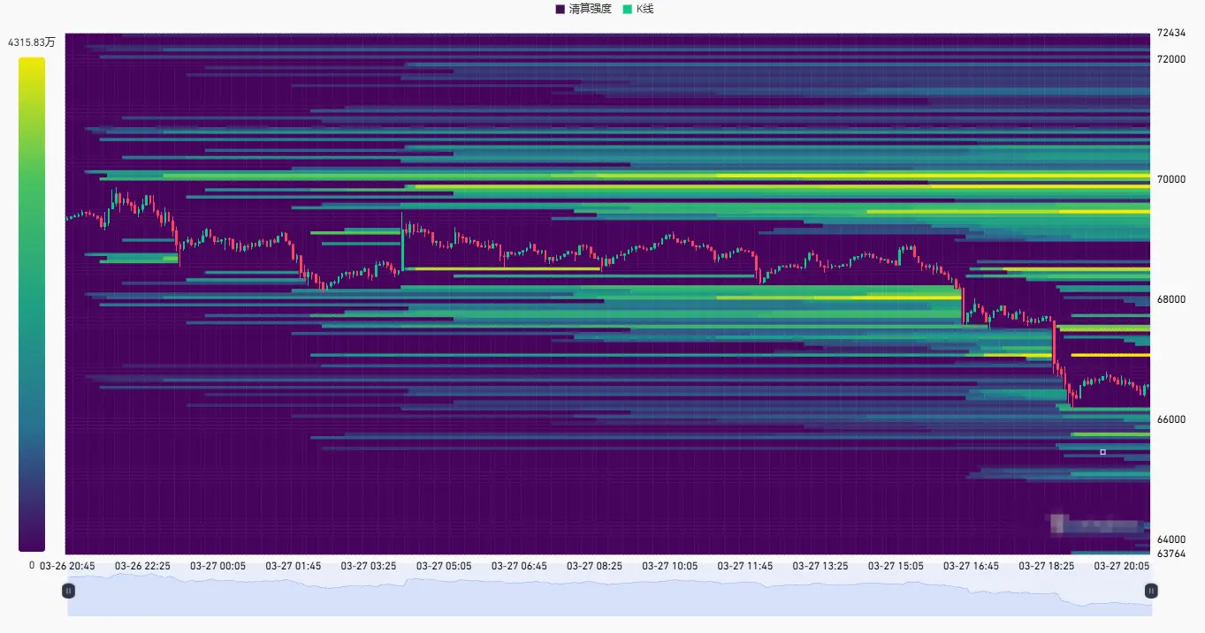
Task: Click the 72000 price axis label
Action: (1171, 59)
